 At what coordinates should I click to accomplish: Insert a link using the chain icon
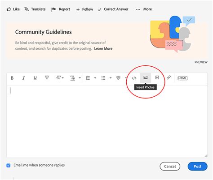pos(169,77)
